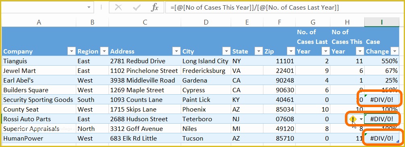Open the Company column filter dropdown
This screenshot has width=405, height=147.
point(71,51)
